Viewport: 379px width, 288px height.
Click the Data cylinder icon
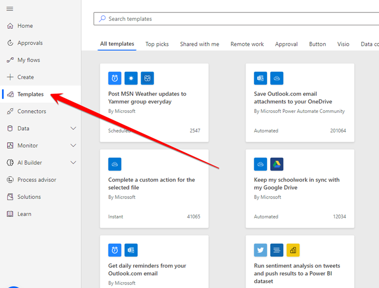click(10, 128)
